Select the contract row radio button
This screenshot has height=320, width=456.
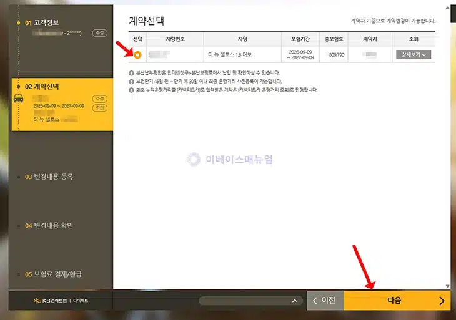(137, 55)
